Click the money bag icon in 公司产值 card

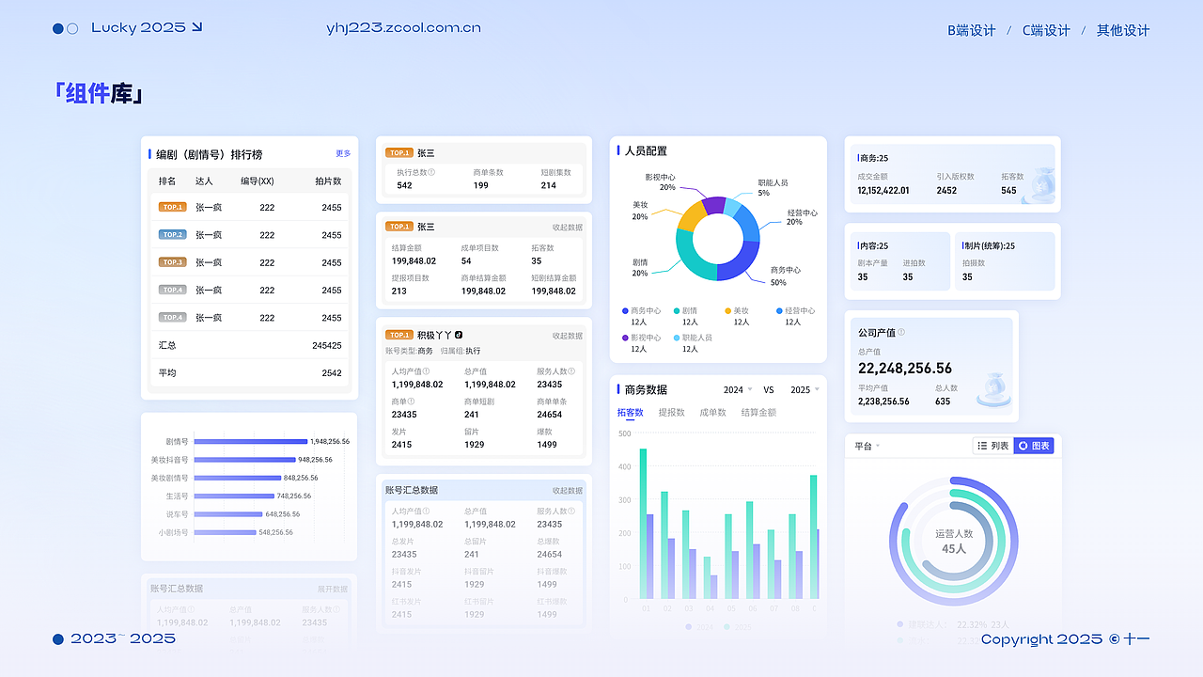[993, 390]
